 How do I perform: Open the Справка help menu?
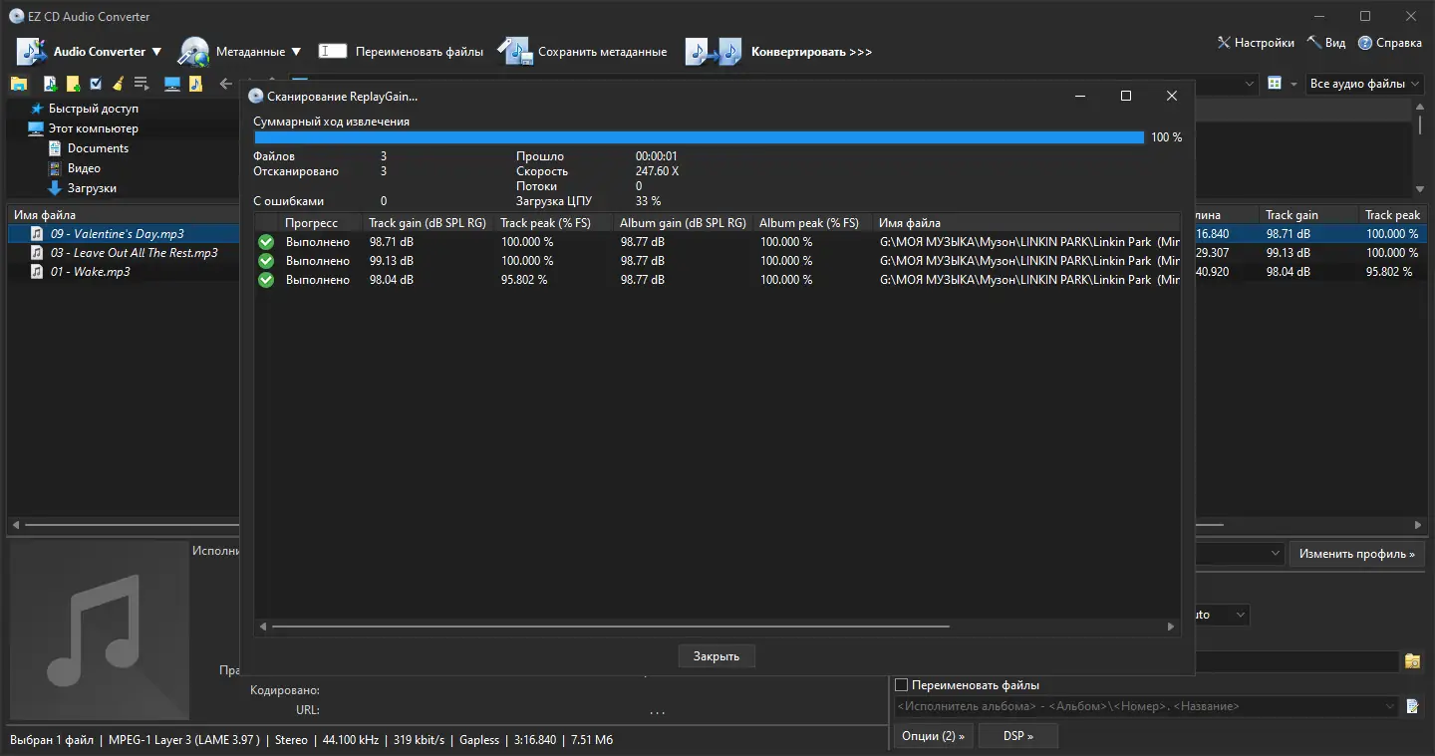click(1389, 43)
